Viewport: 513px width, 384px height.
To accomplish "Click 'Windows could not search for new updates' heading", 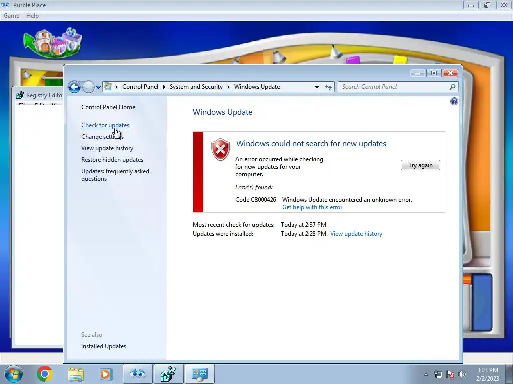I will (x=311, y=144).
